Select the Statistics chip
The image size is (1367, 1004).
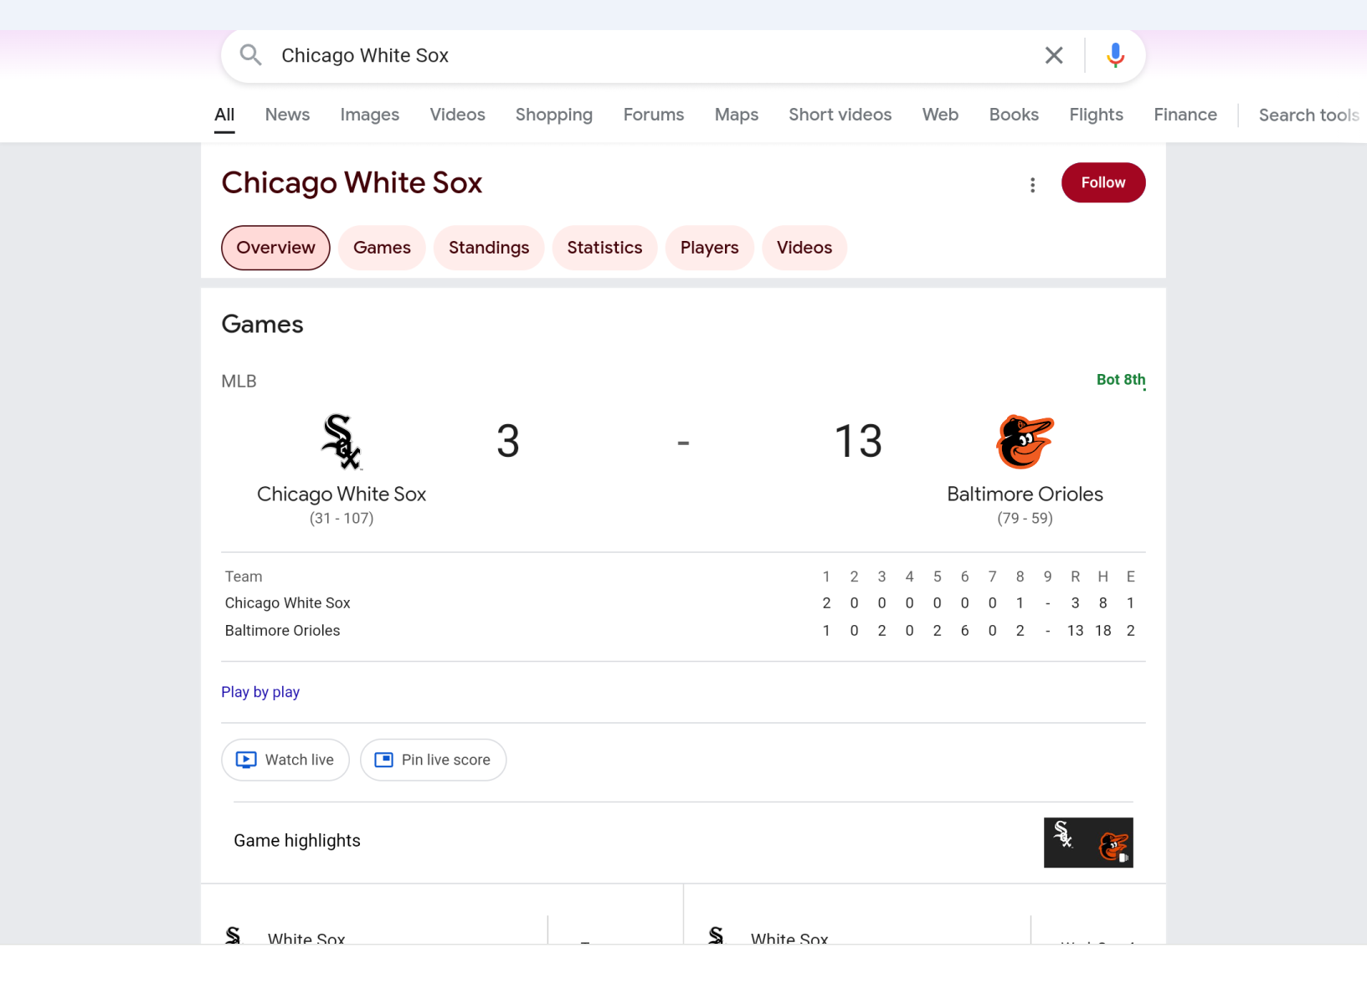coord(604,248)
